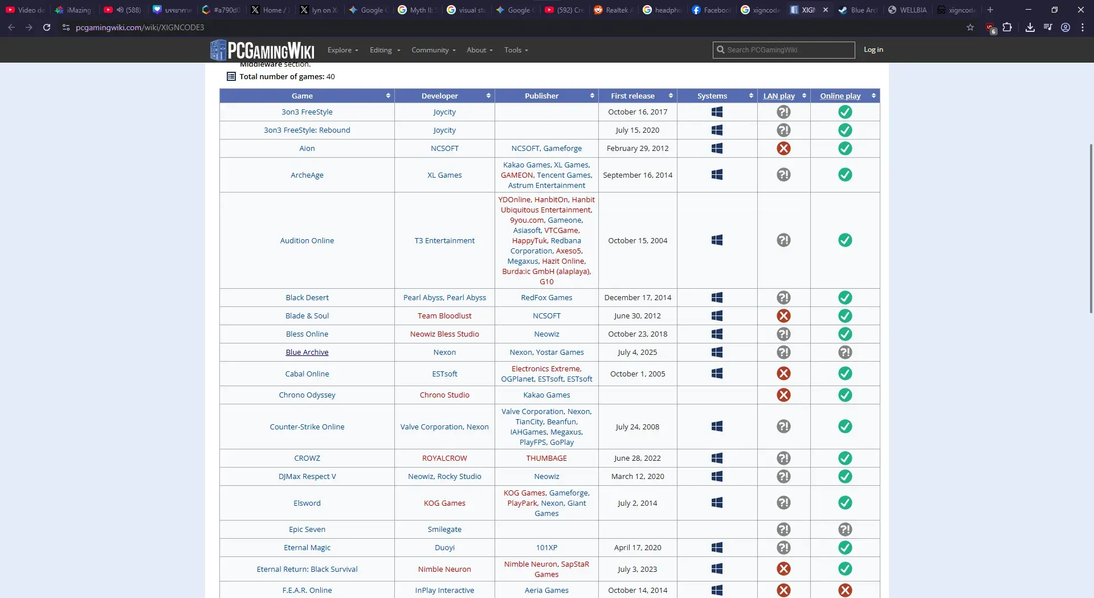Expand the Tools dropdown menu
Viewport: 1094px width, 598px height.
click(x=516, y=50)
